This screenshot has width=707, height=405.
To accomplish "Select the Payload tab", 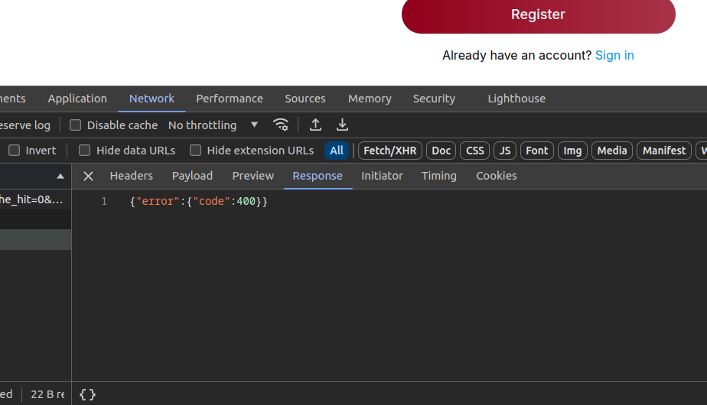I will click(192, 176).
